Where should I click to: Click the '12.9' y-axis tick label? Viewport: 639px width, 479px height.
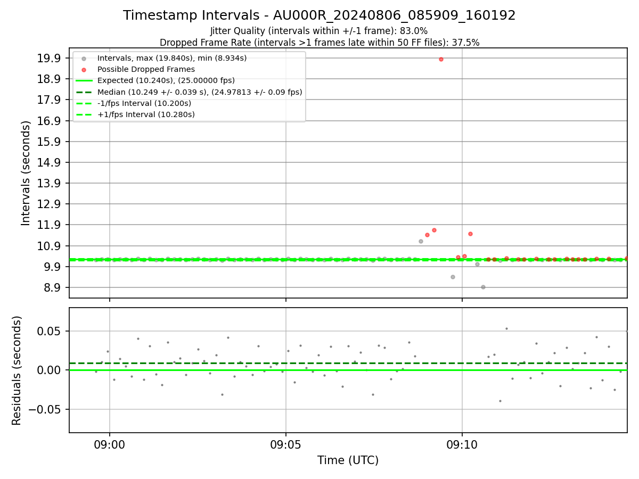49,204
